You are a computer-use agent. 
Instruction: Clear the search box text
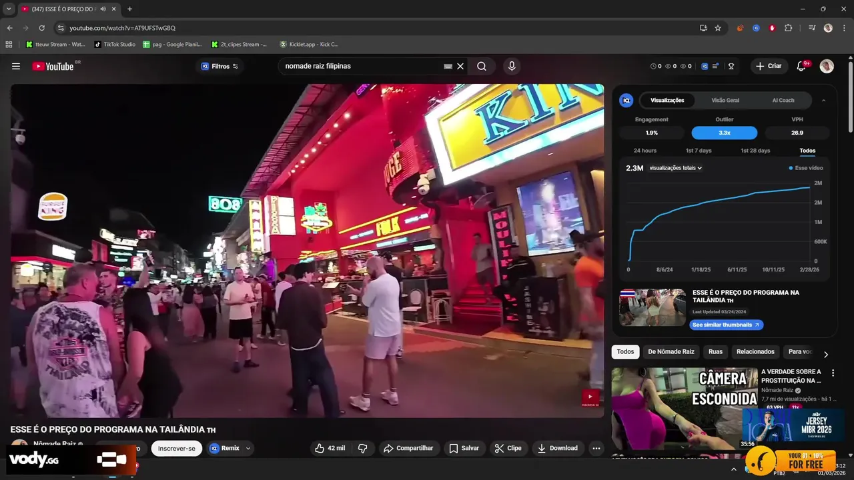(460, 66)
